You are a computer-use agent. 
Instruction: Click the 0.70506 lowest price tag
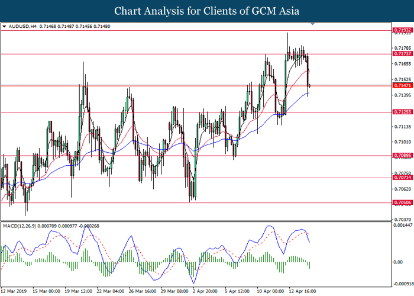point(402,202)
